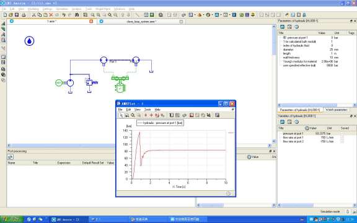Click the Title column header in Parameters panel
Image resolution: width=357 pixels, height=223 pixels.
pyautogui.click(x=281, y=33)
